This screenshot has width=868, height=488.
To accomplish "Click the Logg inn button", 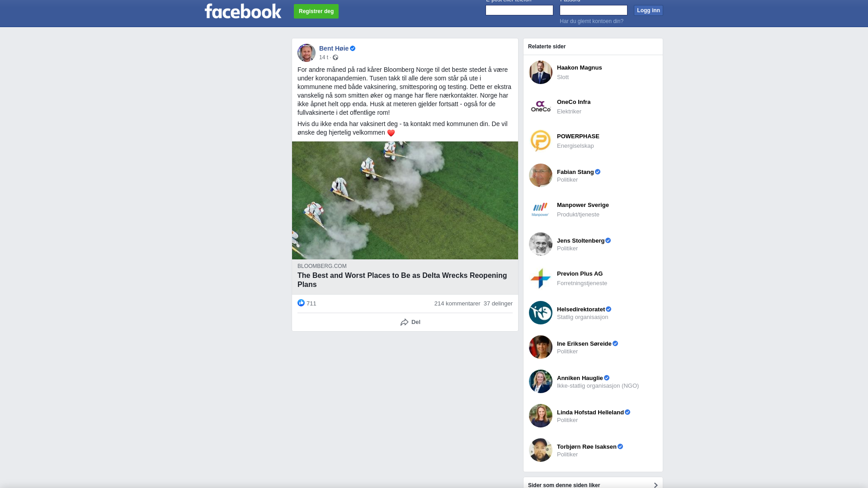I will [x=648, y=10].
